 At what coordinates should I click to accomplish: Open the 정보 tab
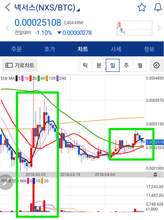coord(149,49)
